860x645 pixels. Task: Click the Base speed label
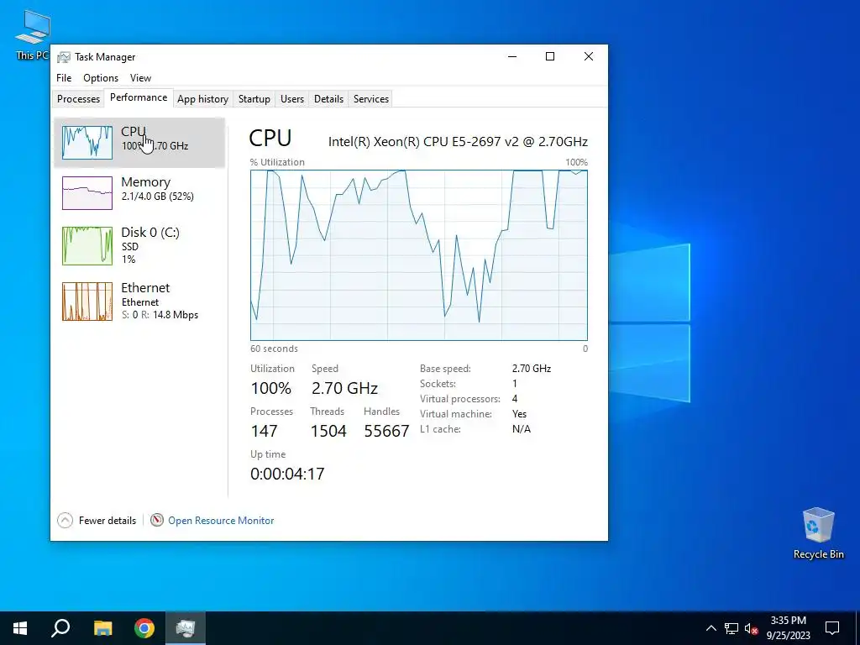445,369
